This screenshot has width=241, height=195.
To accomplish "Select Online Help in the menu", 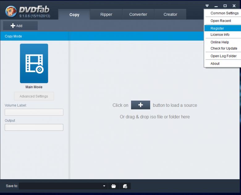I will point(223,42).
